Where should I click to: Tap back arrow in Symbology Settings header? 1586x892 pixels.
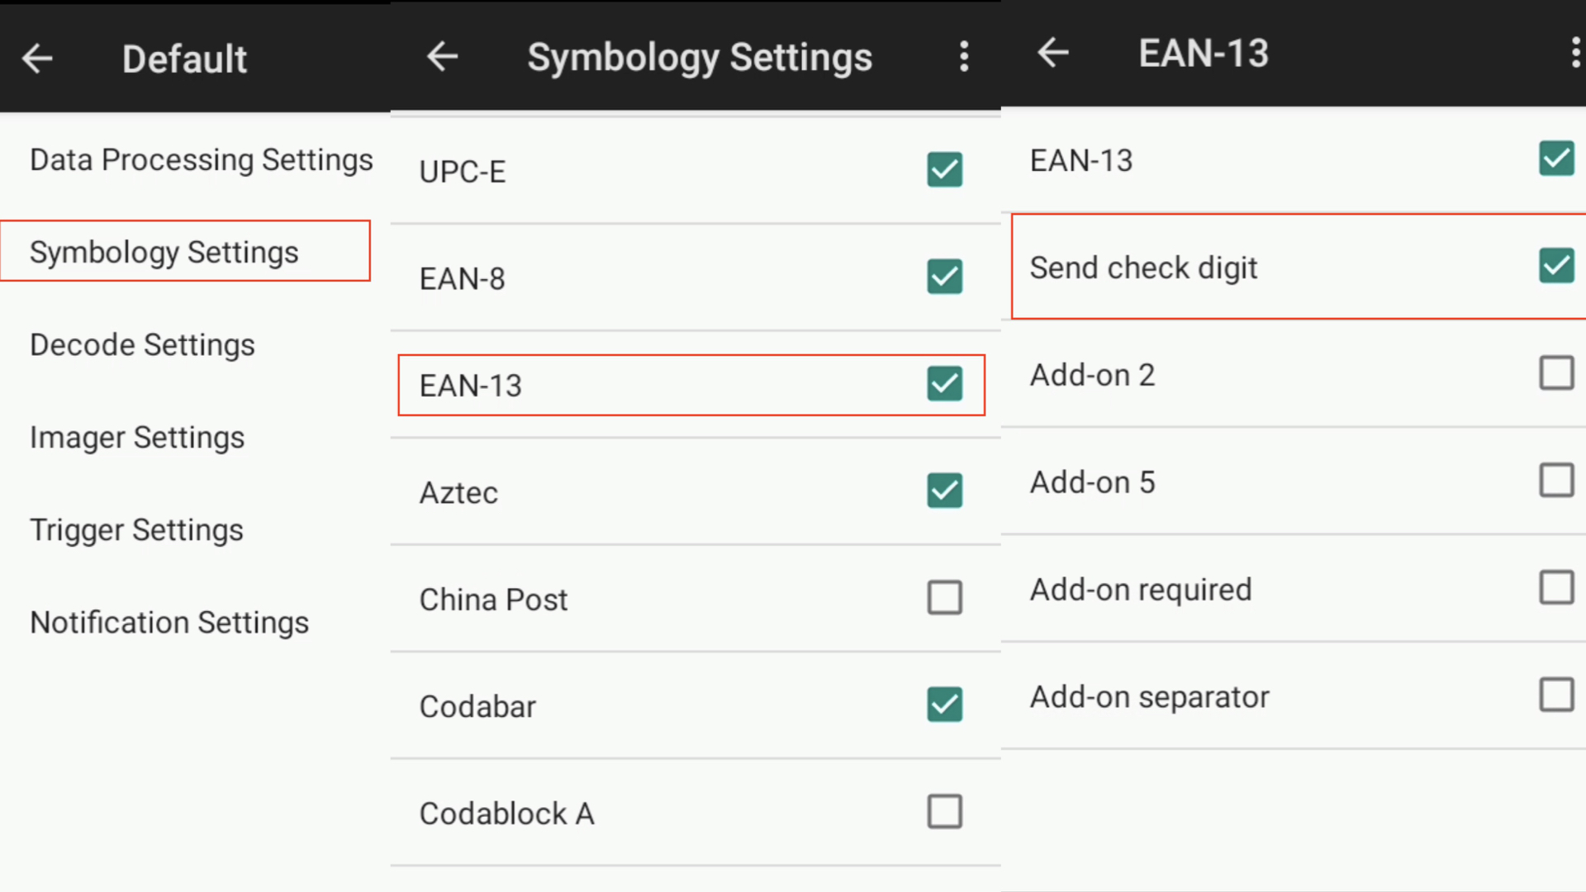443,56
